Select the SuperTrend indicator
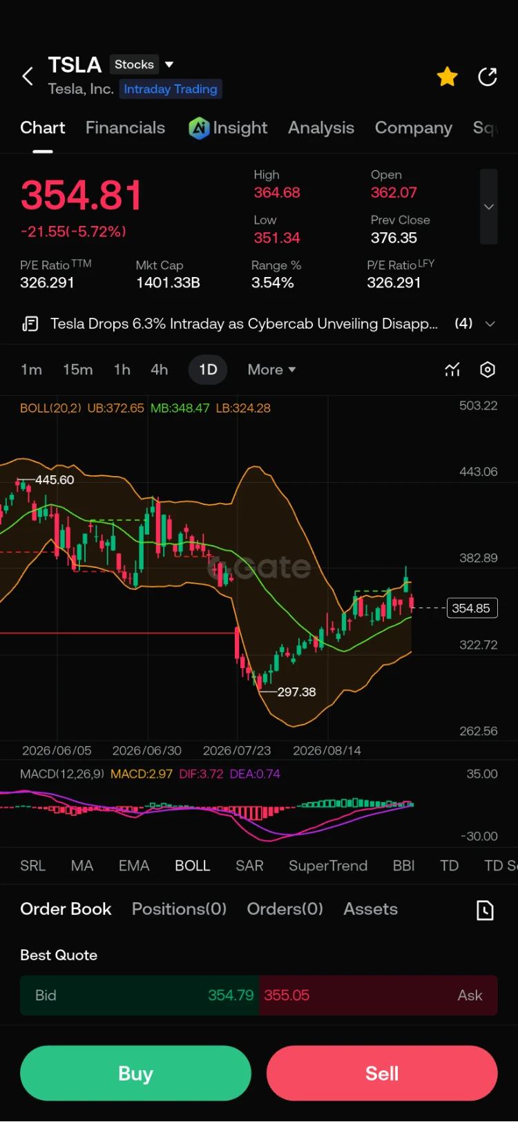This screenshot has height=1122, width=518. (x=328, y=866)
